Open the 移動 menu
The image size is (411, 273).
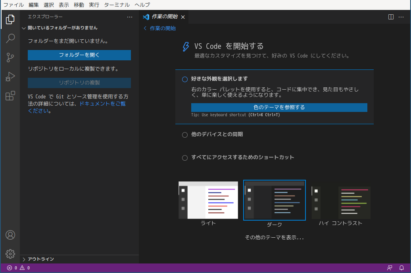[79, 5]
